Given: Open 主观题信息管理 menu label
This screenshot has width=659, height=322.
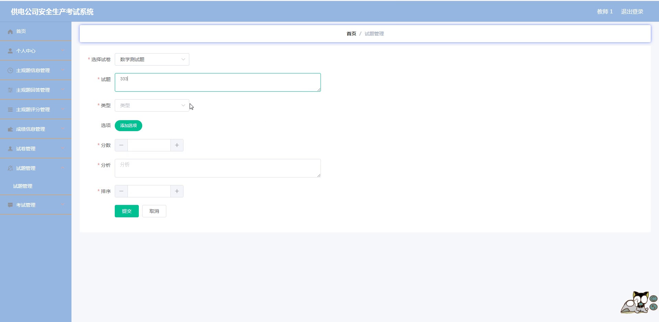Looking at the screenshot, I should [x=33, y=70].
